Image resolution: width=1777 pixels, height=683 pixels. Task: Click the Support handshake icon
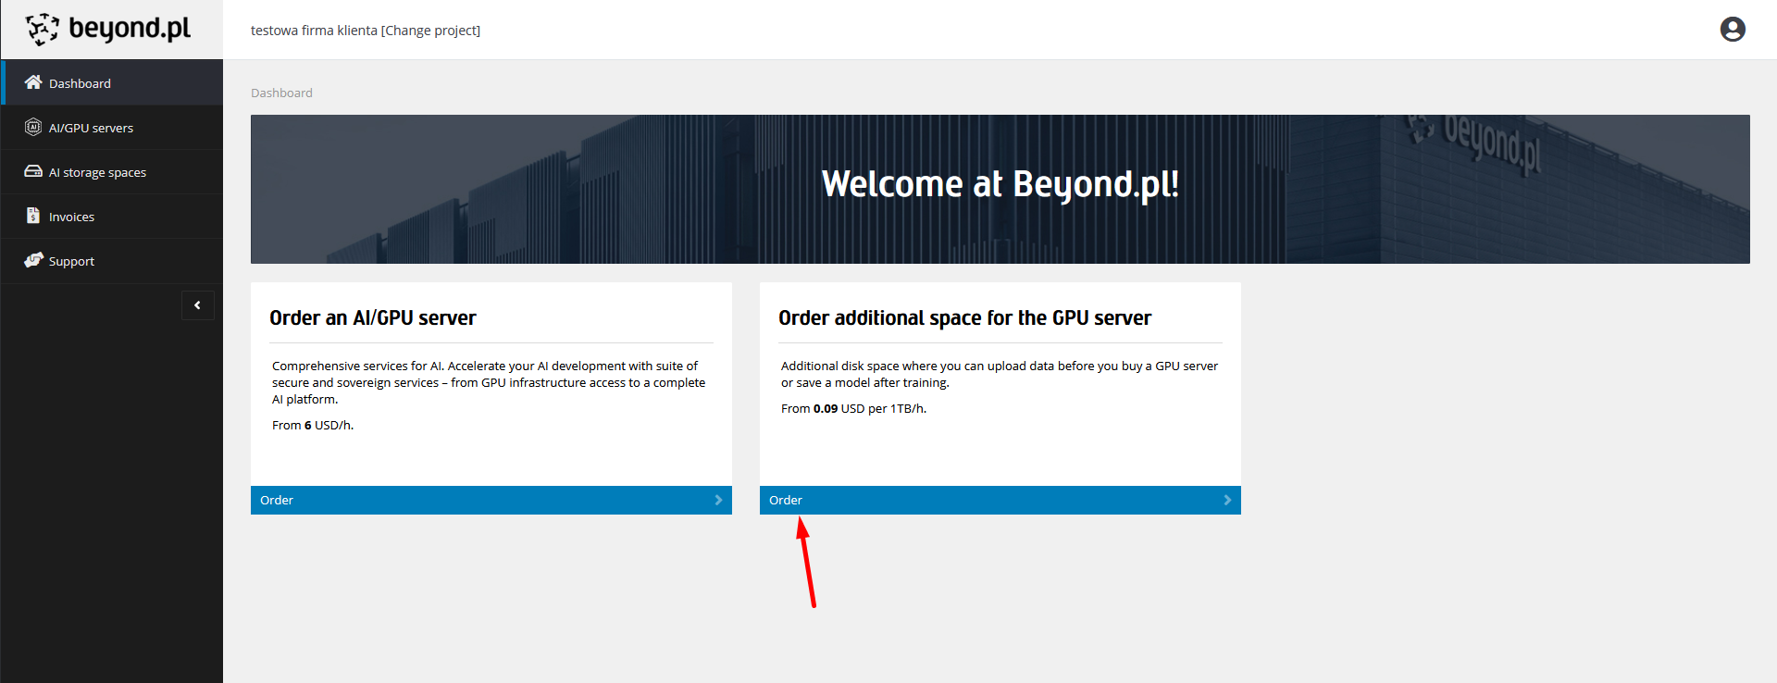click(x=33, y=260)
